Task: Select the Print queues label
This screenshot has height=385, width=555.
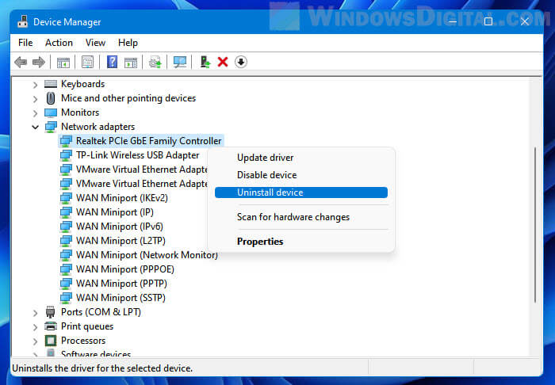Action: pos(87,326)
